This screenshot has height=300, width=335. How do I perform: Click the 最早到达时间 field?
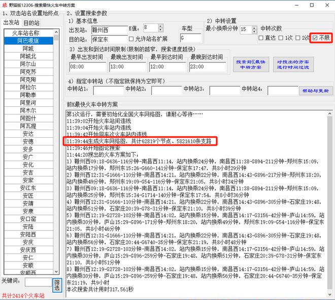tap(167, 67)
